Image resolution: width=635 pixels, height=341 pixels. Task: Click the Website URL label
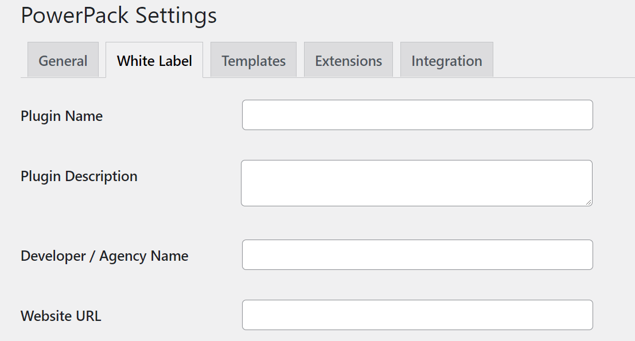coord(61,315)
